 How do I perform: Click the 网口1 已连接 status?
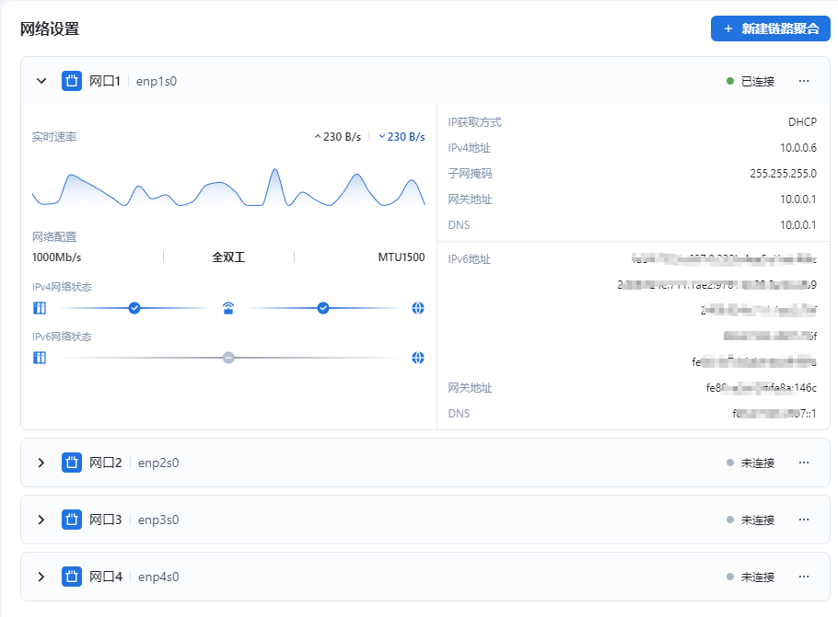tap(751, 81)
